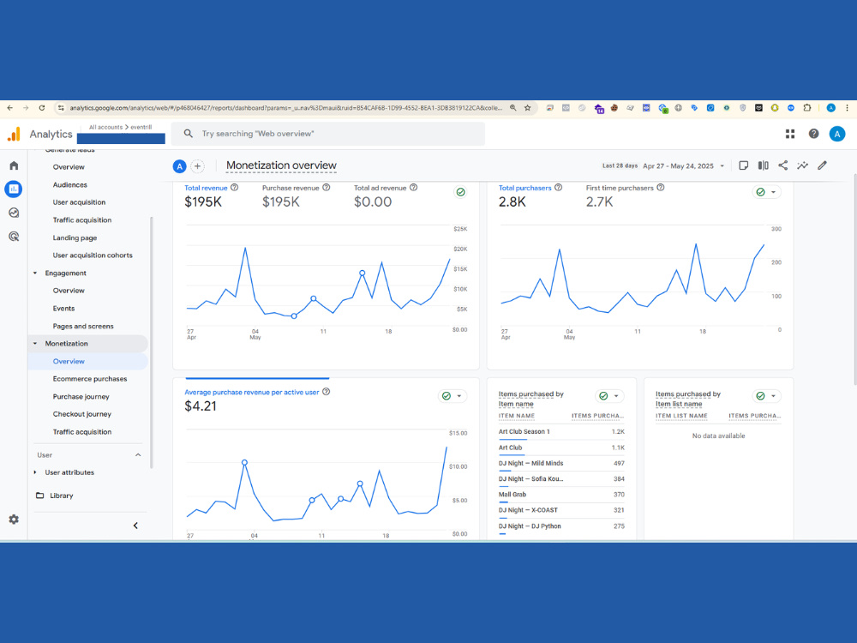Open the Events report
This screenshot has width=857, height=643.
tap(63, 309)
